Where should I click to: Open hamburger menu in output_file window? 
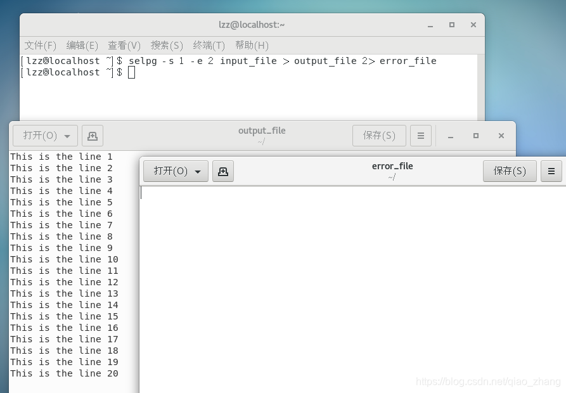tap(420, 136)
